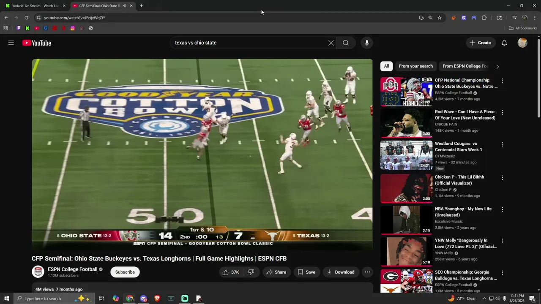Open the zoom magnifier in address bar
Viewport: 541px width, 304px height.
430,18
